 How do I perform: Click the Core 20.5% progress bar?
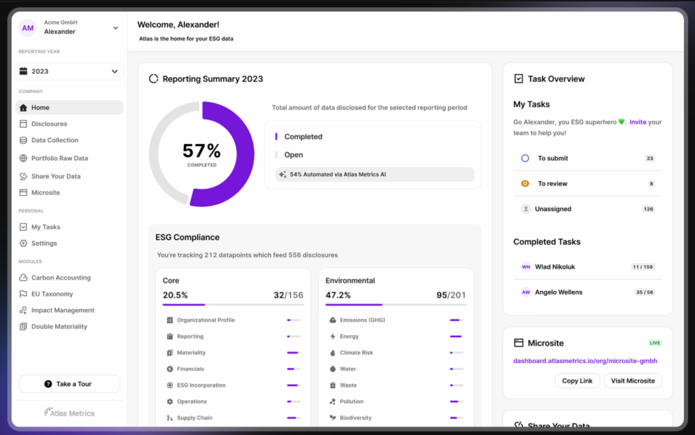(x=233, y=305)
